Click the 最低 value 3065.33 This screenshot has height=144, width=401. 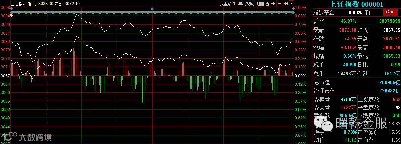[391, 56]
